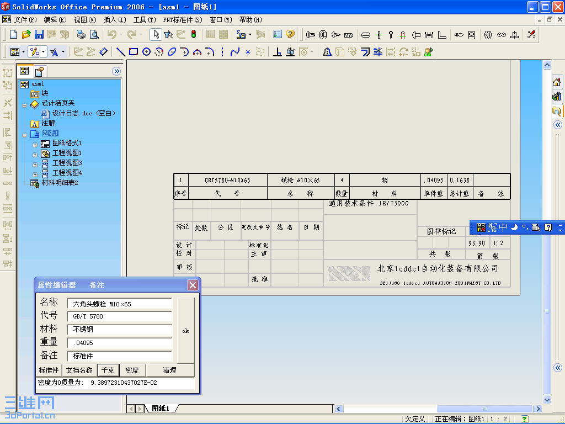Click the Print icon on the toolbar
Viewport: 565px width, 424px height.
coord(81,34)
